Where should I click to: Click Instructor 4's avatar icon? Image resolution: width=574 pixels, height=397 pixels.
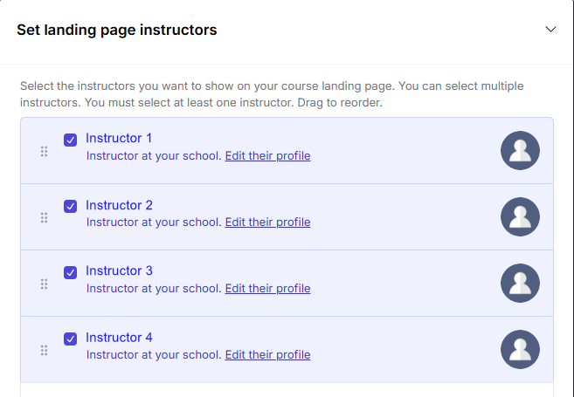point(520,350)
